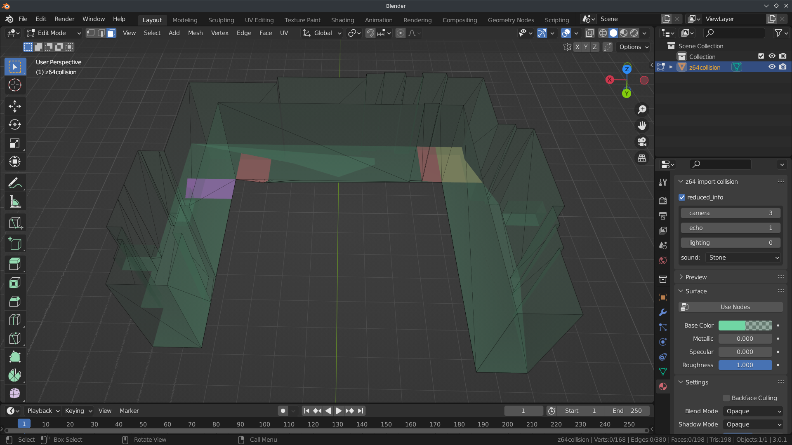Open the Mesh menu
Screen dimensions: 792x445
pyautogui.click(x=195, y=33)
